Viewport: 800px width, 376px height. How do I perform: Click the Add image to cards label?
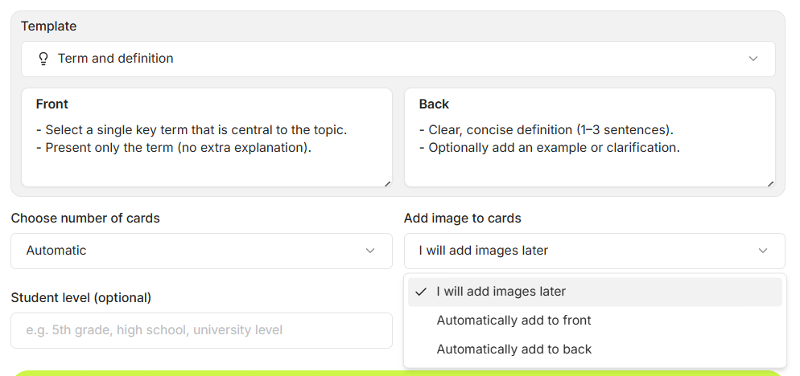click(462, 218)
